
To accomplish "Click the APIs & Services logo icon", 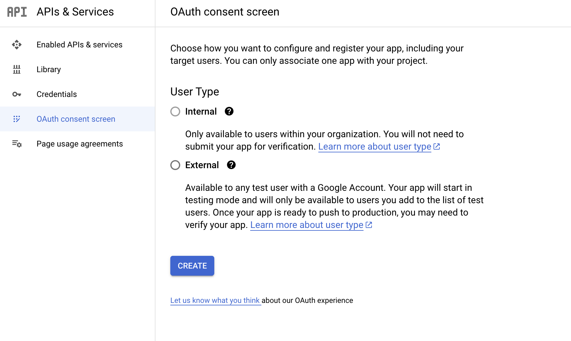I will [17, 12].
